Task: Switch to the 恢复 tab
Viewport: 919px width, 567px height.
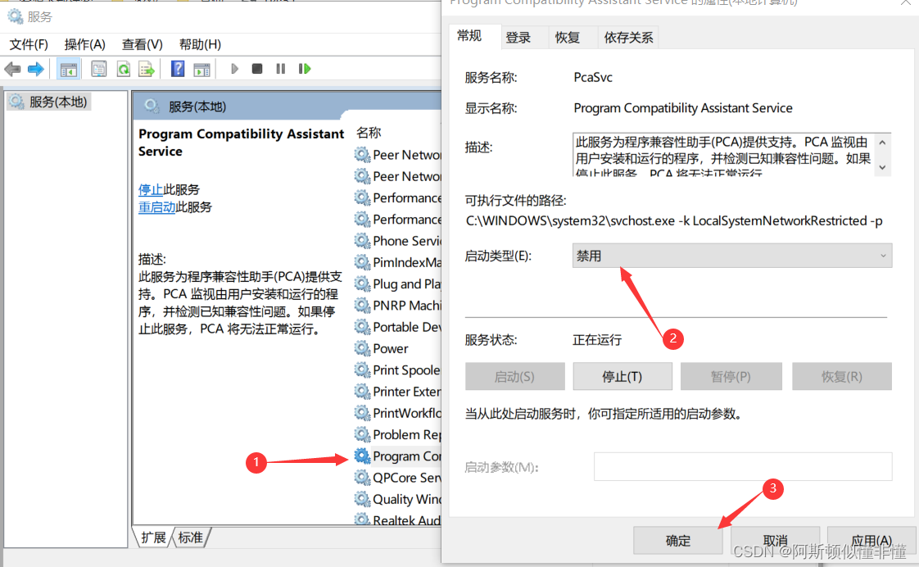Action: coord(568,38)
